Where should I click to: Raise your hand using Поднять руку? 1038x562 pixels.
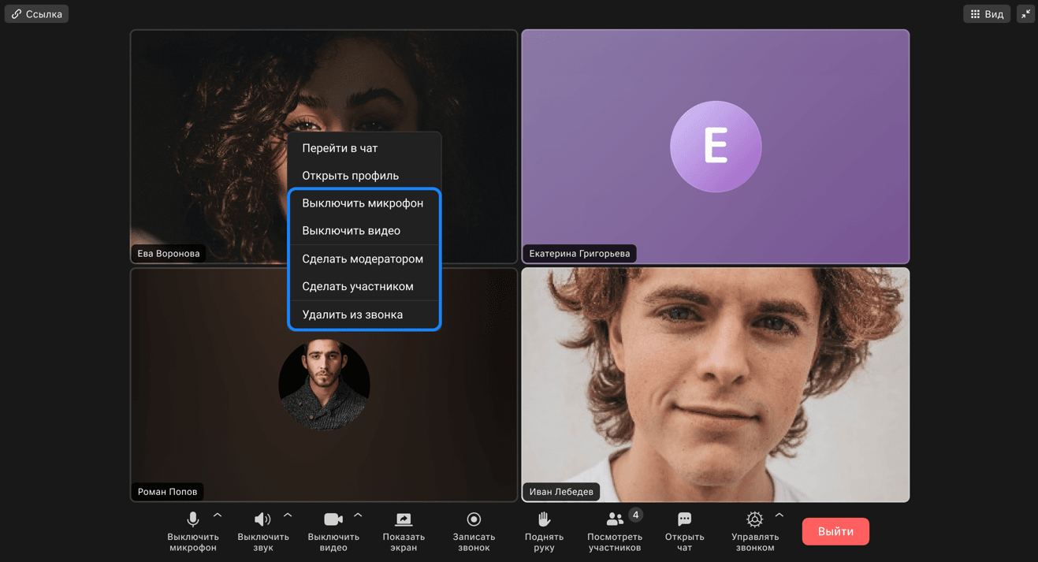pyautogui.click(x=543, y=530)
